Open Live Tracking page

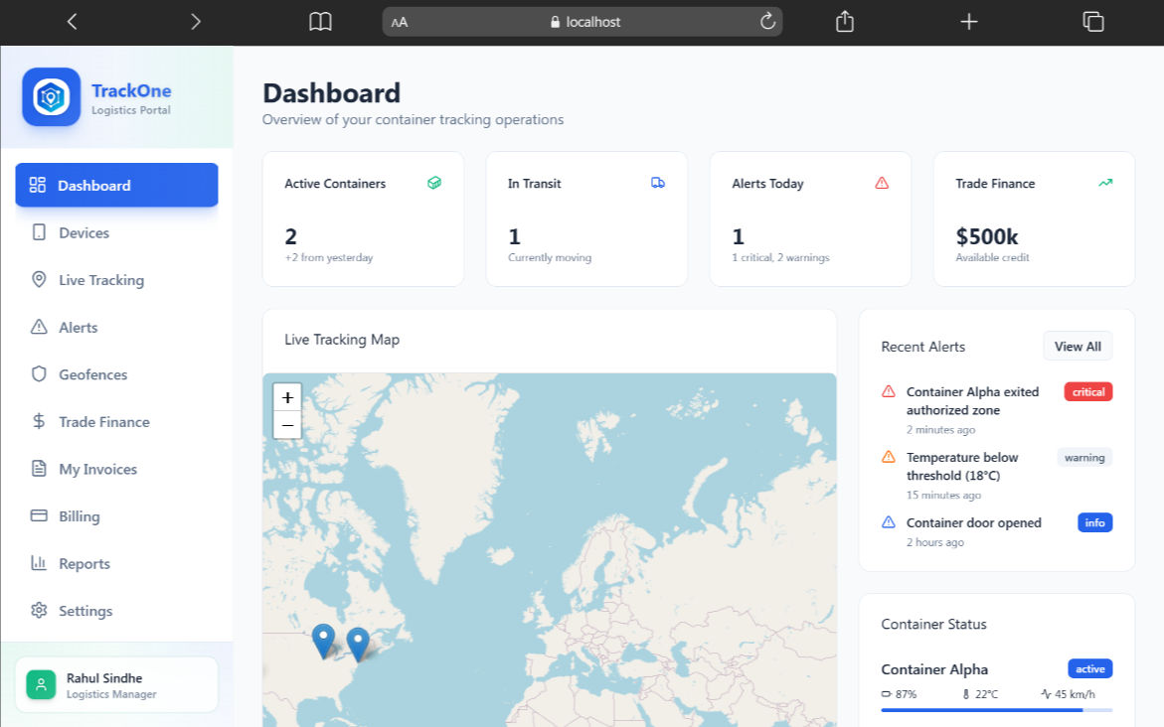tap(100, 280)
